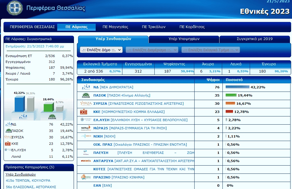
Task: Click the ΕΛ.ΛΥΣΗ party logo in table
Action: click(x=86, y=120)
